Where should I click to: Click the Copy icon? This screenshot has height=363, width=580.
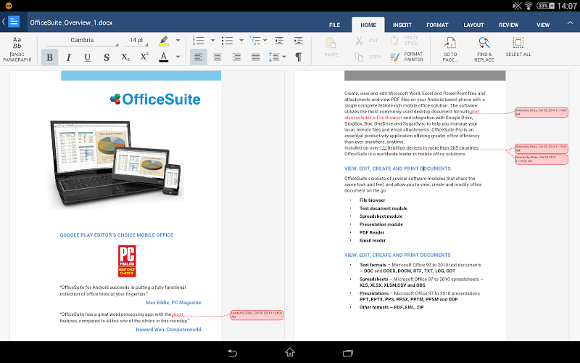click(x=359, y=57)
